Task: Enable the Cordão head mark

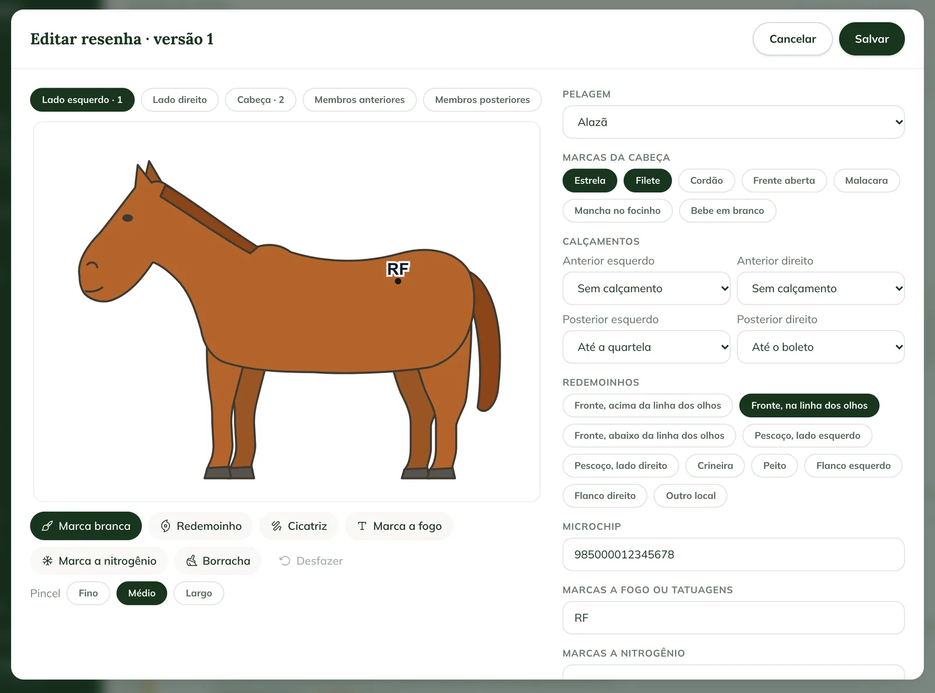Action: click(x=707, y=181)
